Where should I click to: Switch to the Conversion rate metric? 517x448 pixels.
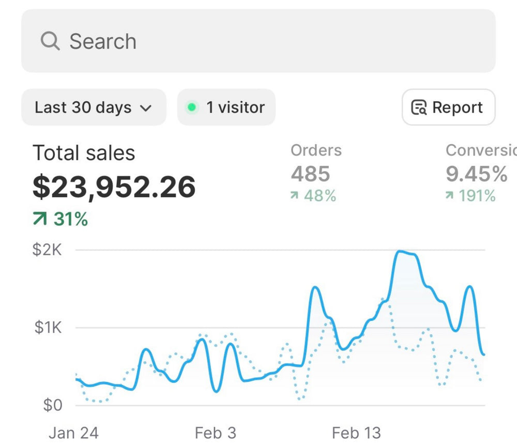click(481, 150)
